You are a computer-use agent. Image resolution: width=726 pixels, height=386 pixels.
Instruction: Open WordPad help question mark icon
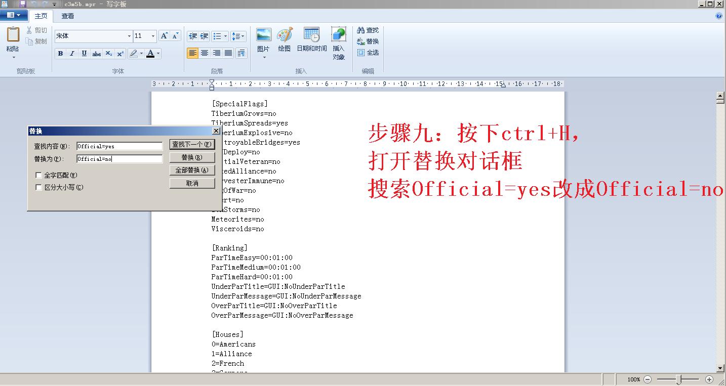tap(719, 16)
